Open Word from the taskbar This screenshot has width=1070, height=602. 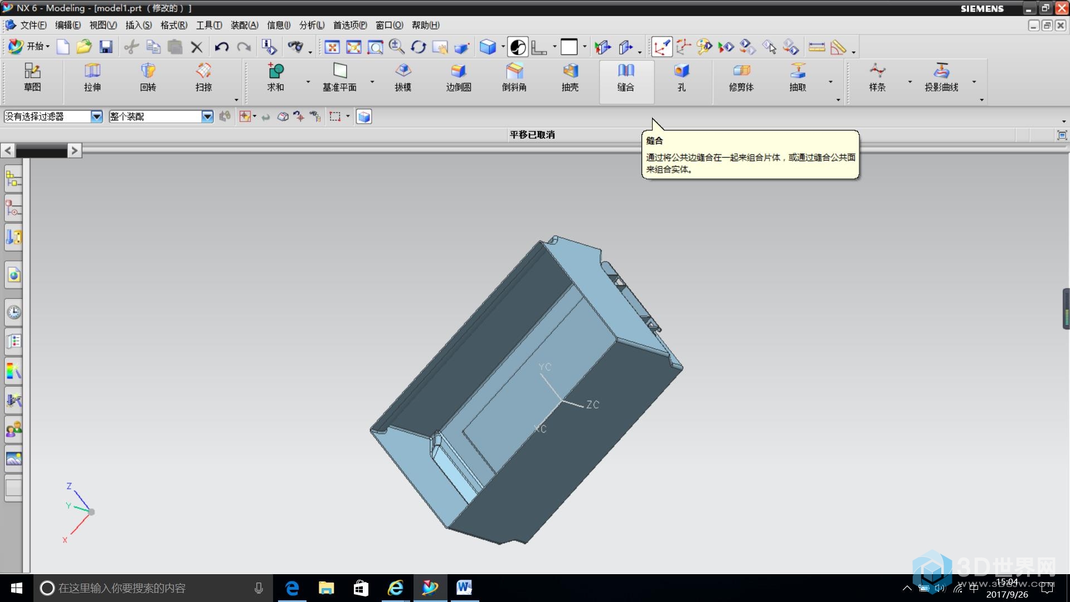point(464,588)
